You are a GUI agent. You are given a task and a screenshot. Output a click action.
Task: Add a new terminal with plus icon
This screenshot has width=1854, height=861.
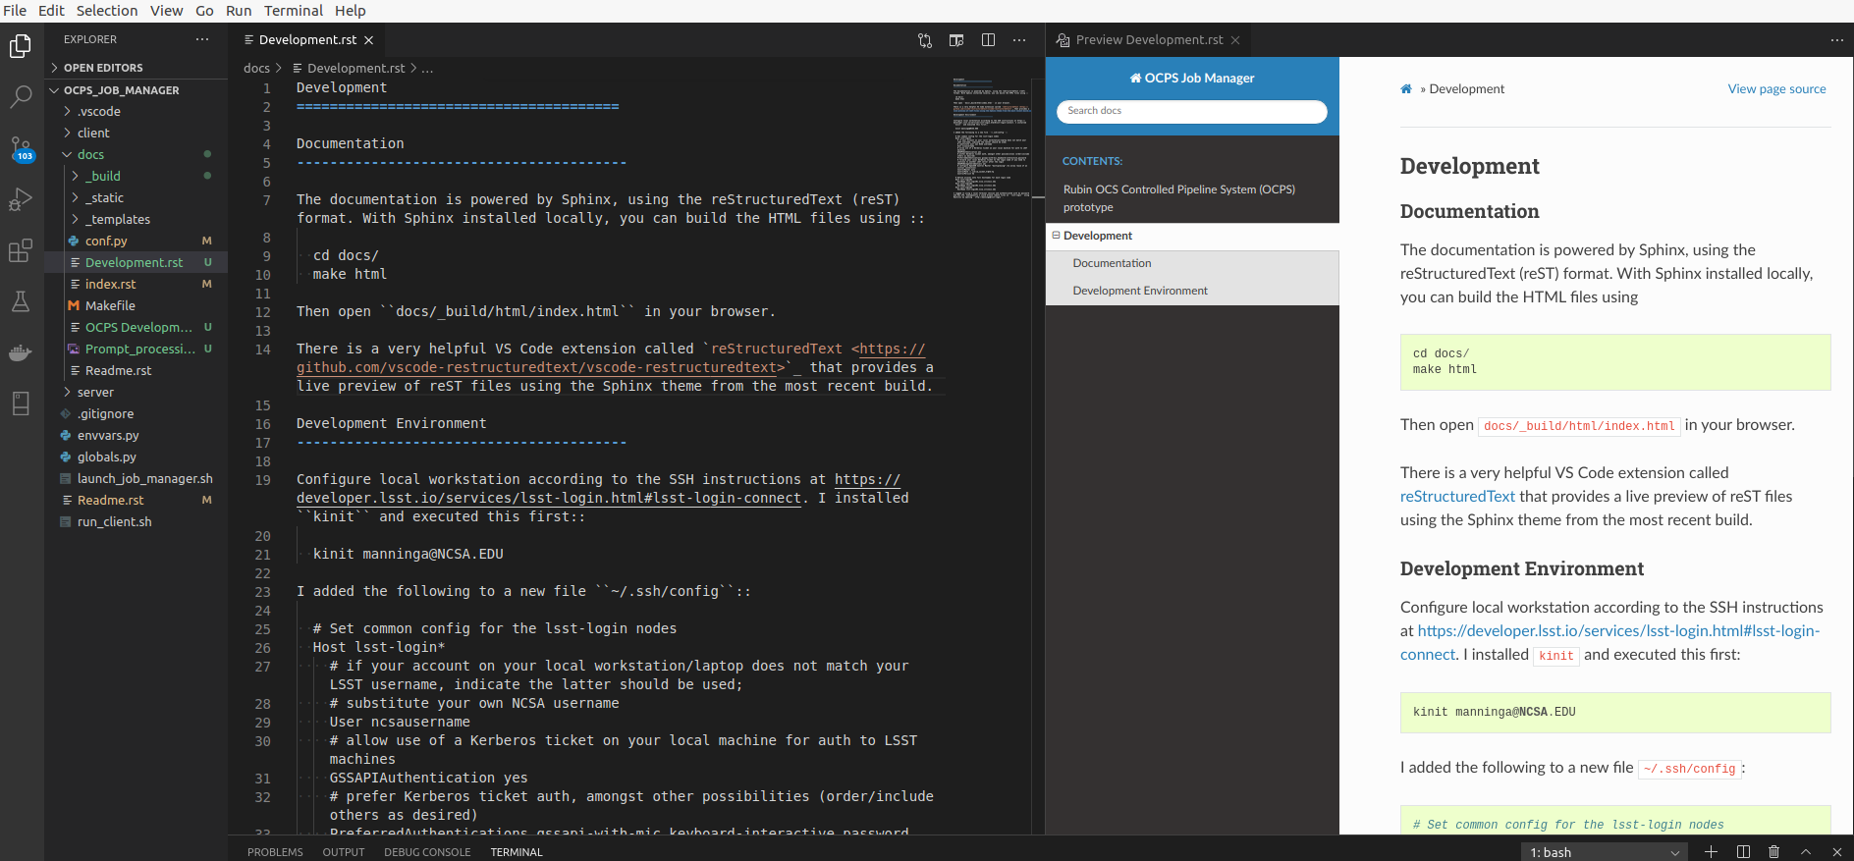1711,851
